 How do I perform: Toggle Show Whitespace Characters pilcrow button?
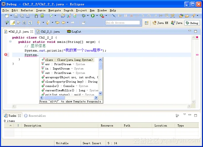tap(30, 23)
